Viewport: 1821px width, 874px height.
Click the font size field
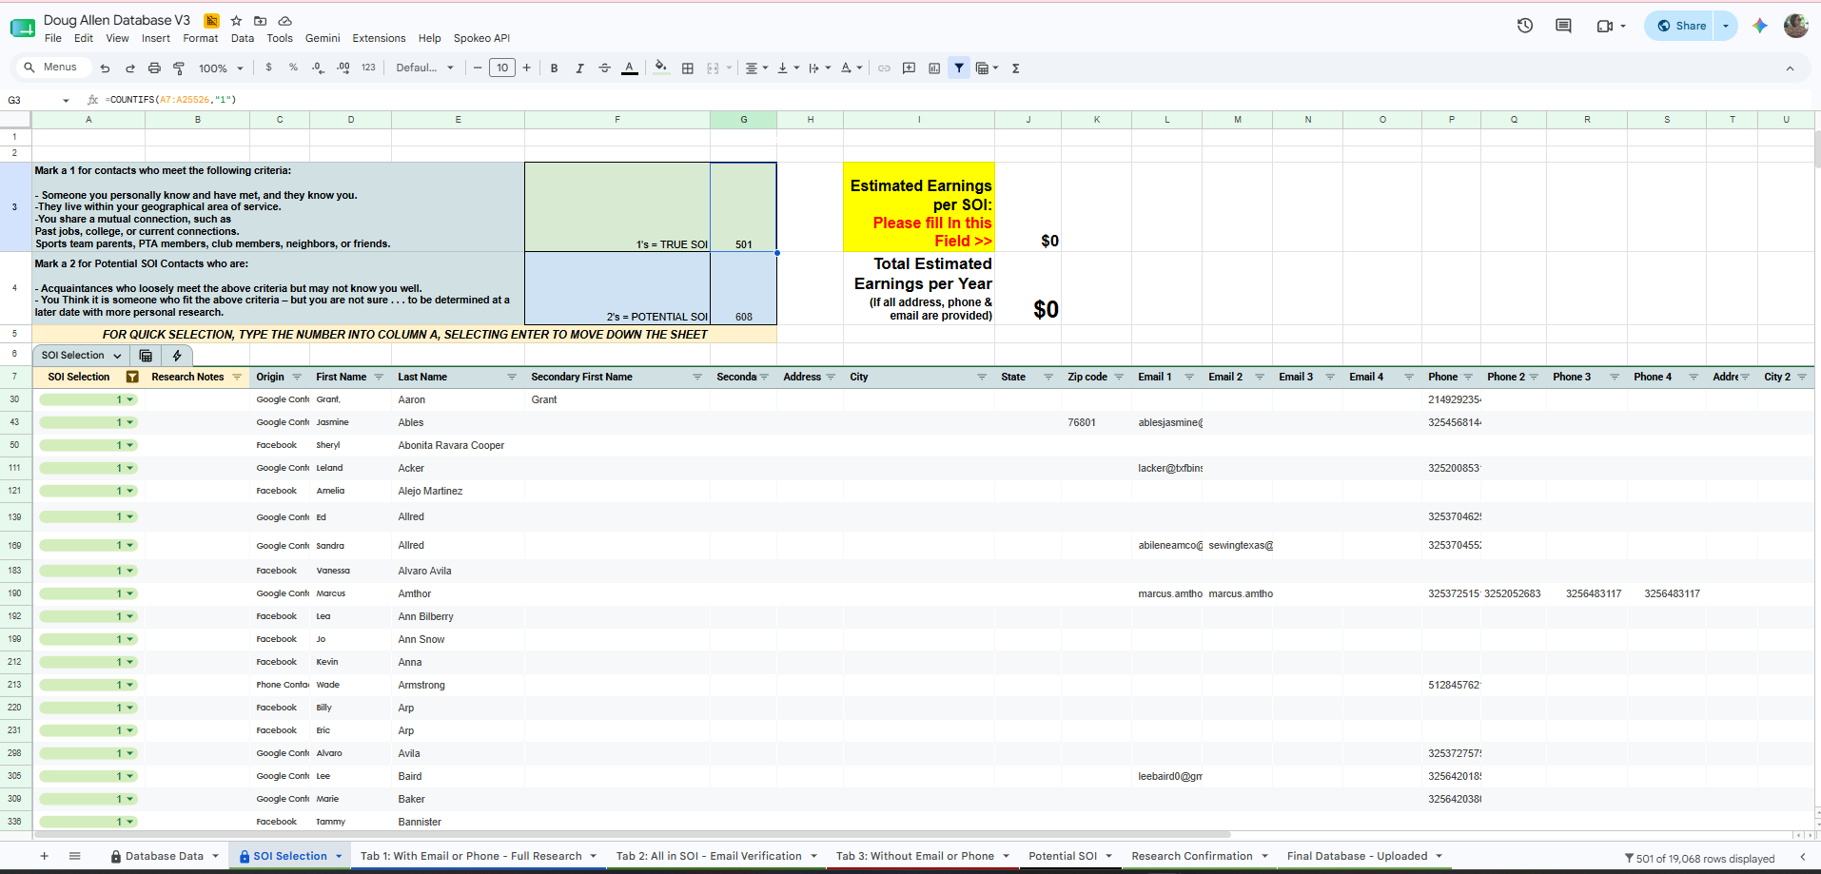click(502, 68)
